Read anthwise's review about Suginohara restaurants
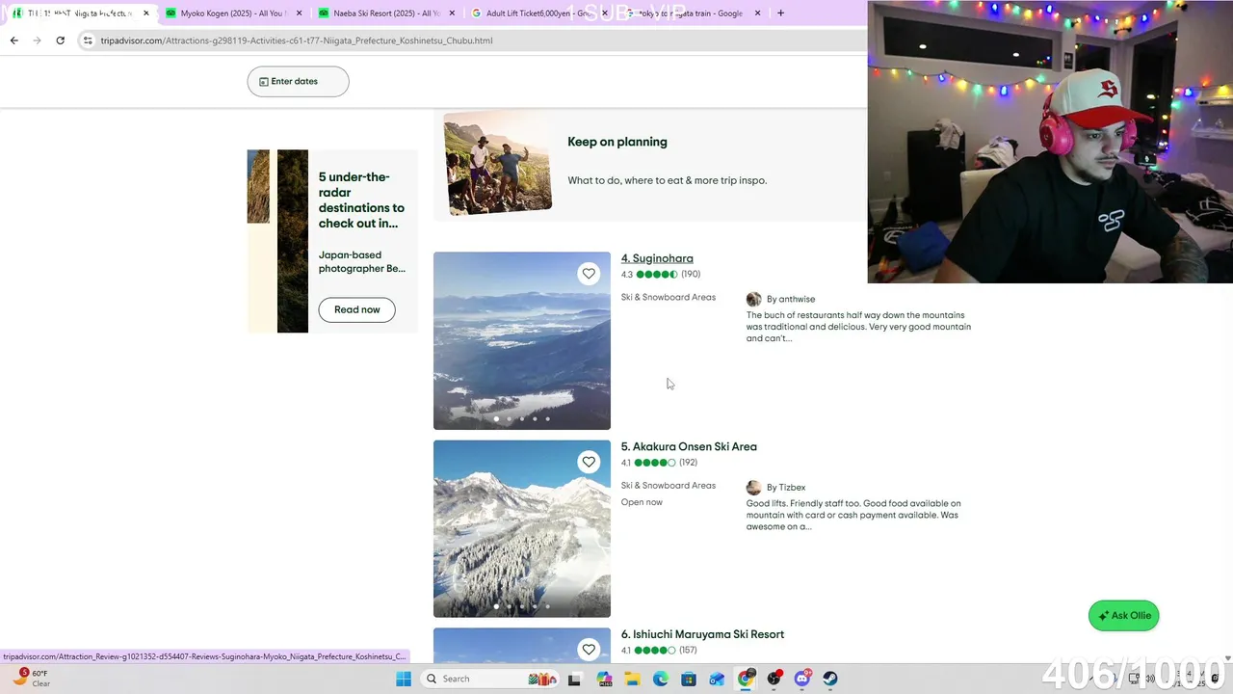Viewport: 1233px width, 694px height. (858, 327)
